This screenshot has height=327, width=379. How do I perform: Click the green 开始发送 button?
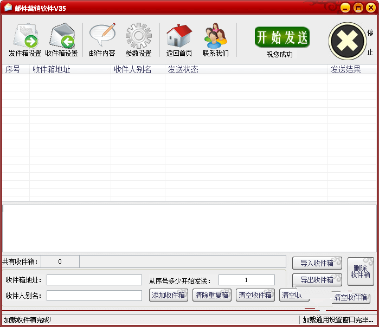coord(282,37)
